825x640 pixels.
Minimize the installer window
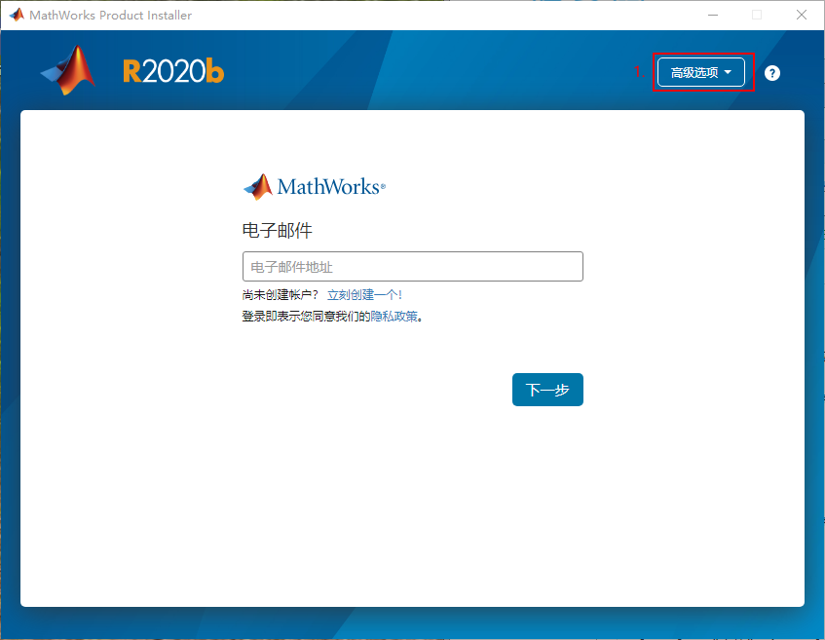pos(712,15)
